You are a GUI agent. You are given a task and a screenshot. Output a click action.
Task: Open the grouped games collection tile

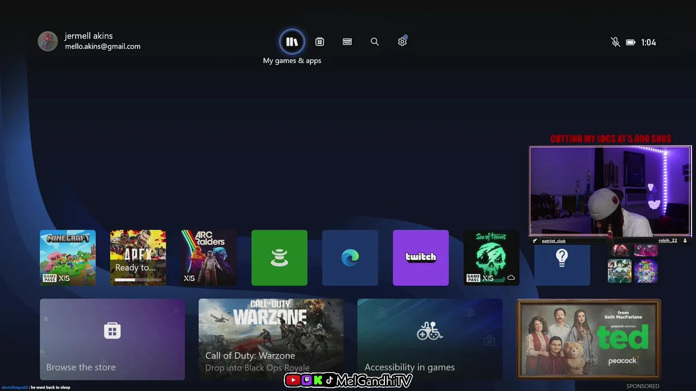pyautogui.click(x=633, y=264)
